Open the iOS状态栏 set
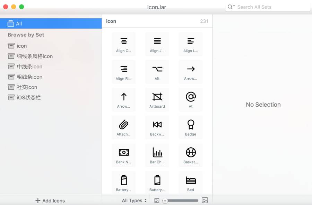The height and width of the screenshot is (205, 312). pyautogui.click(x=51, y=97)
